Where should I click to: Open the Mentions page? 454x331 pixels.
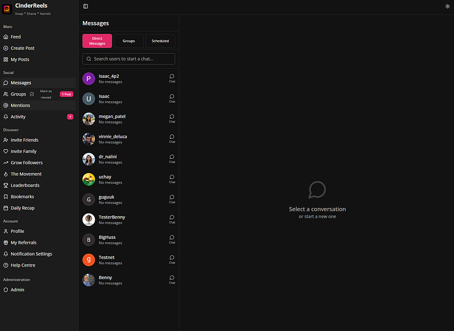pyautogui.click(x=38, y=105)
